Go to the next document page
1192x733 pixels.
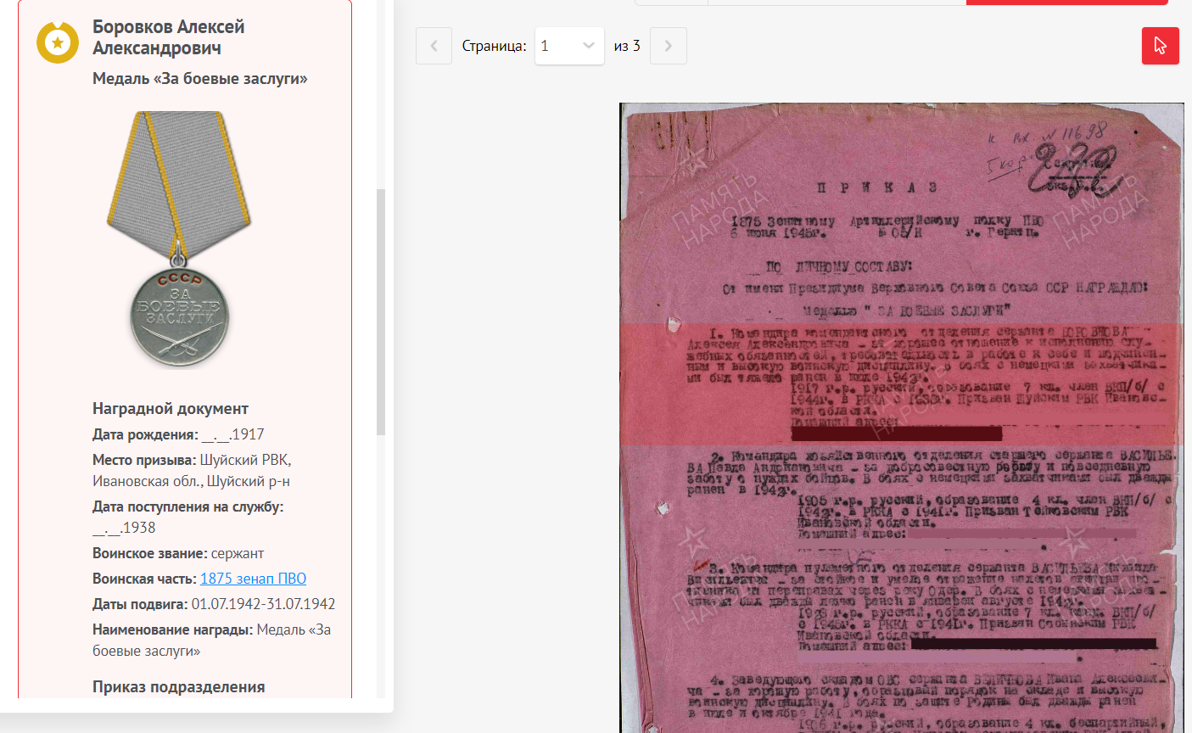pyautogui.click(x=668, y=46)
